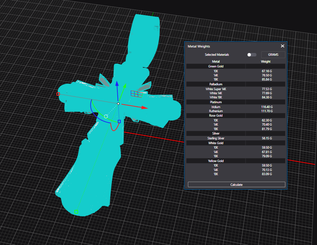Close the Metal Weights panel
Image resolution: width=317 pixels, height=245 pixels.
(283, 46)
